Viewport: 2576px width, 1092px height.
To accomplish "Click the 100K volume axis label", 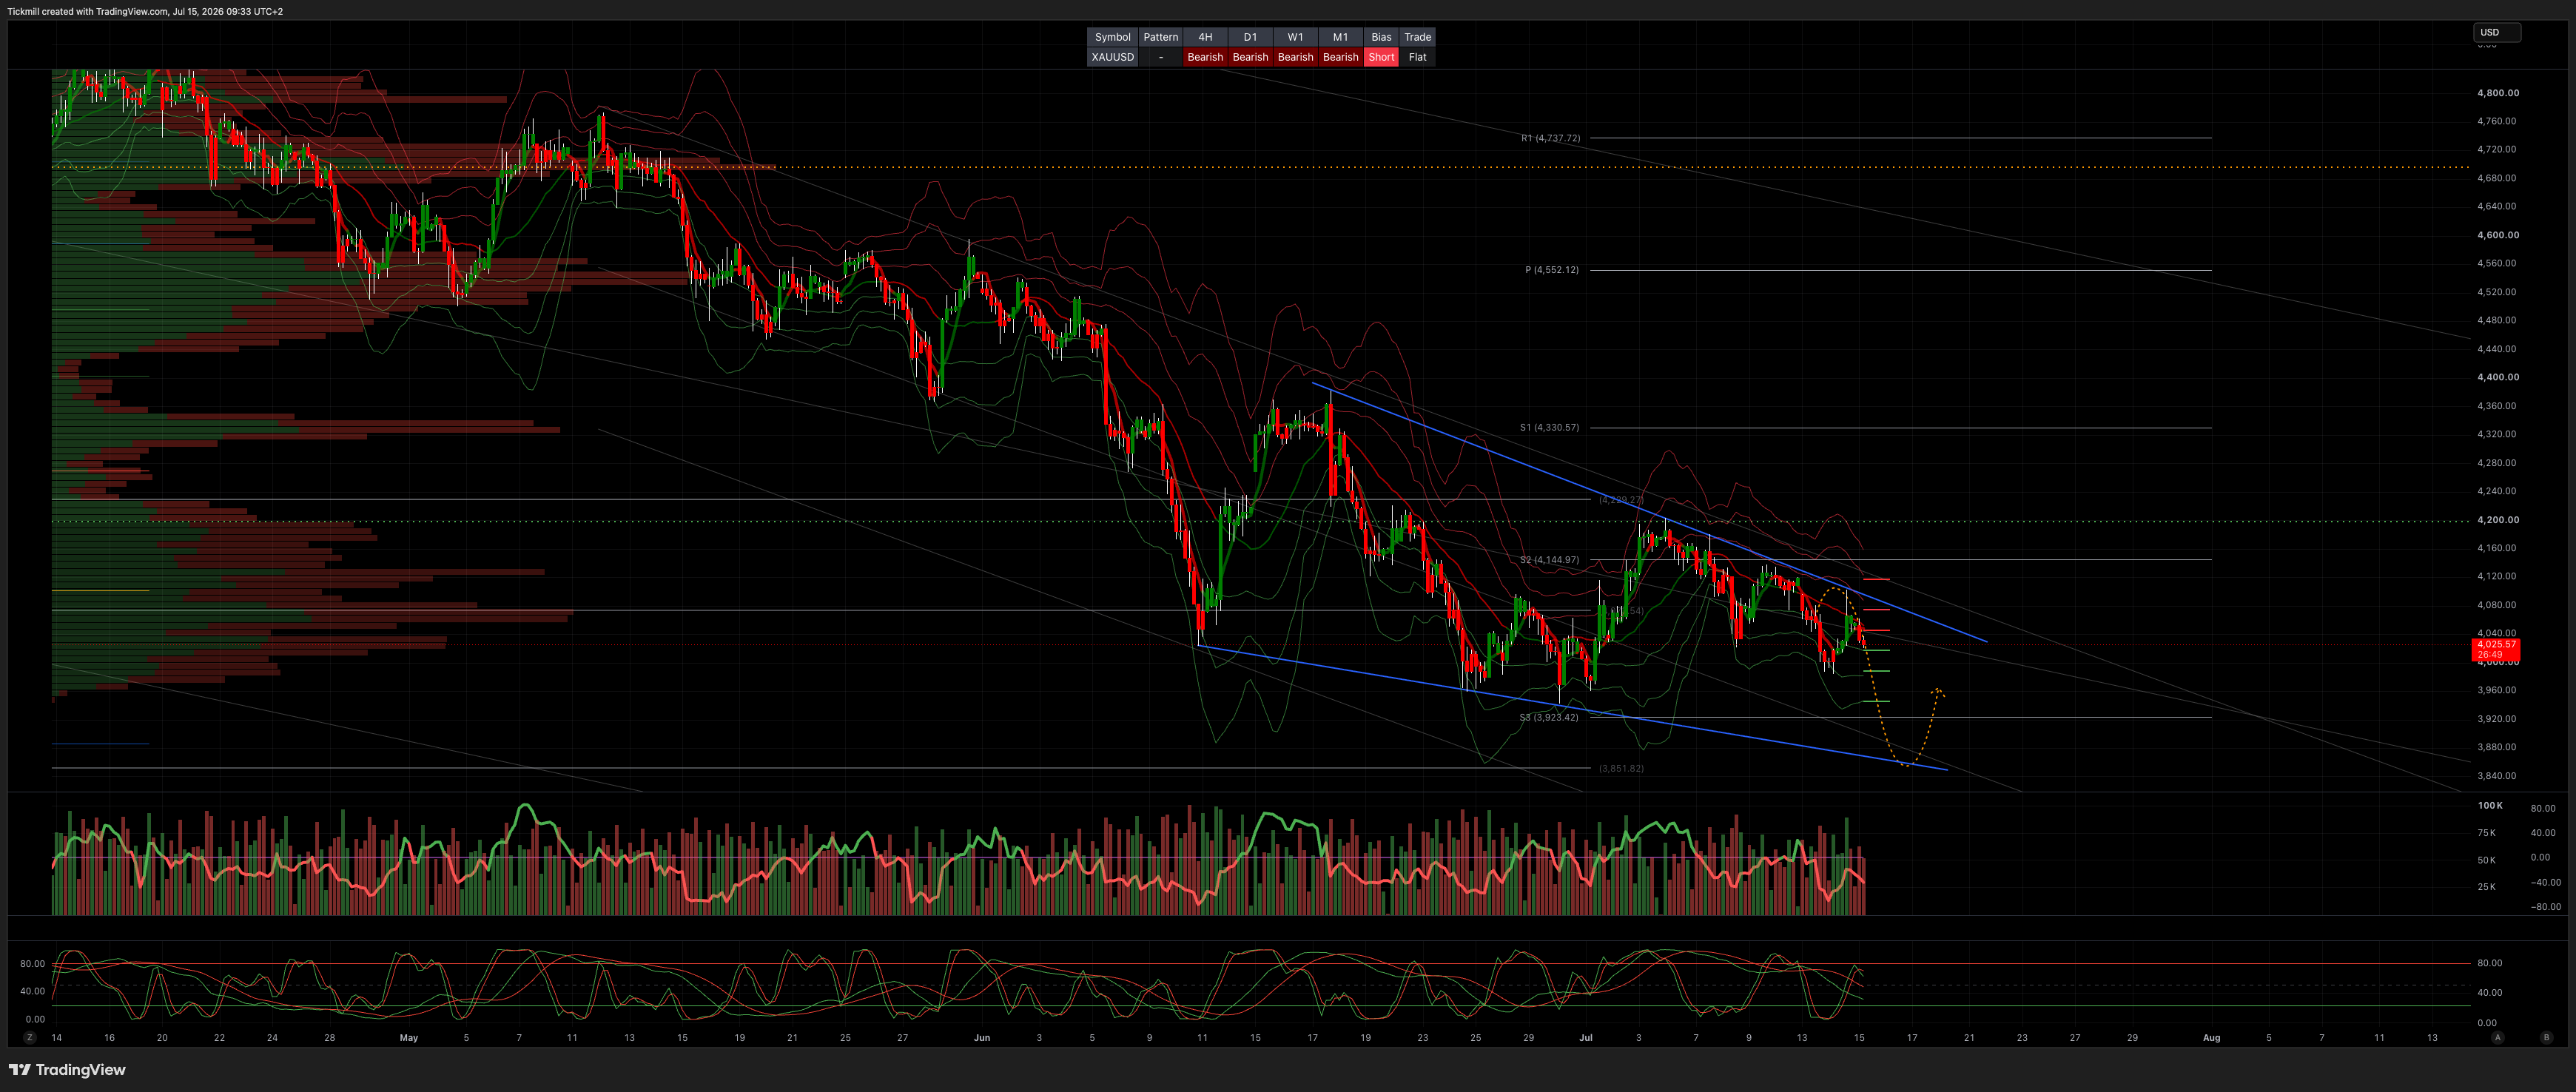I will click(x=2490, y=805).
